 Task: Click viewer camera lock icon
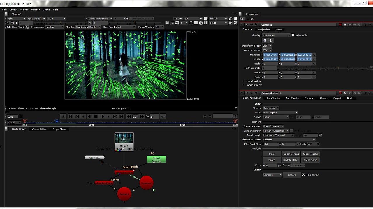point(206,19)
